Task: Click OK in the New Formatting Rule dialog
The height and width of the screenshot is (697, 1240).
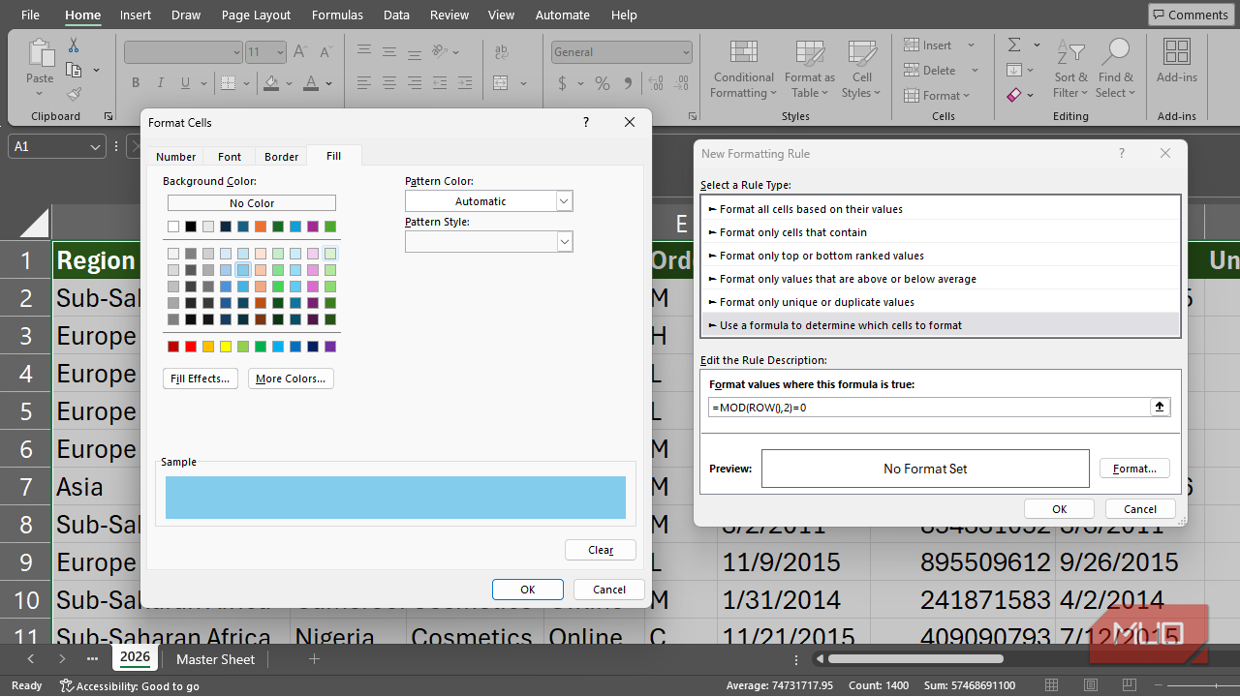Action: coord(1059,508)
